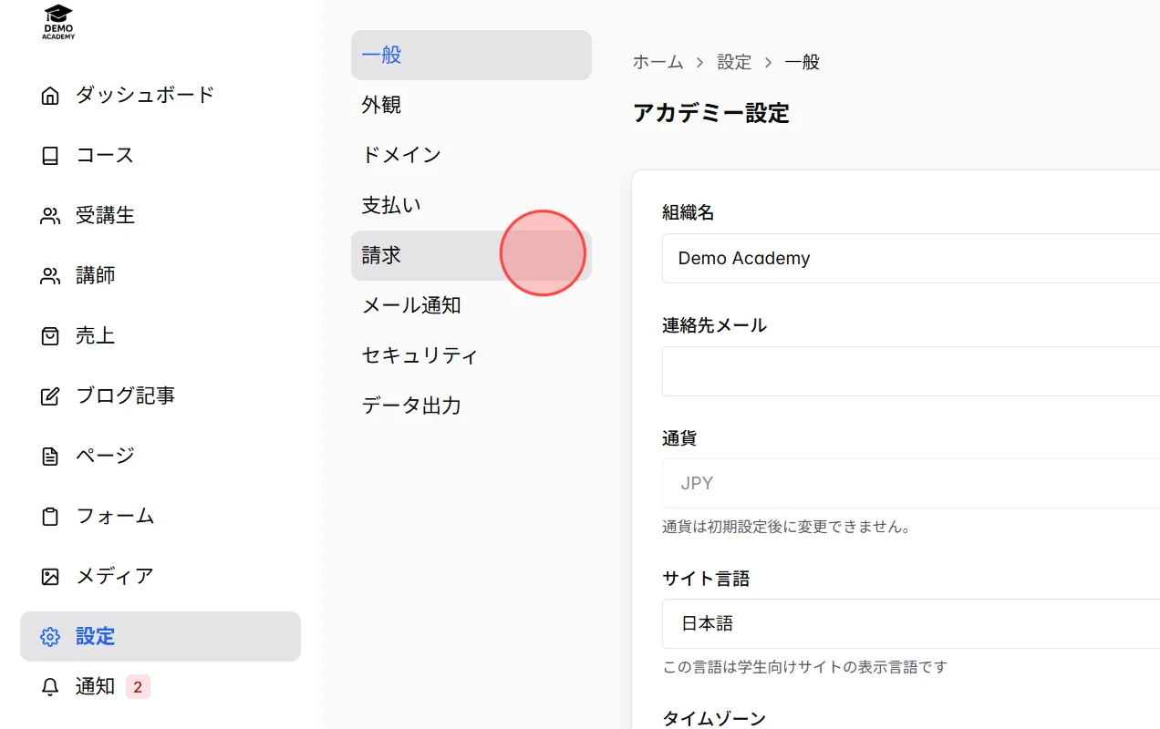Open the 請求 settings tab
Viewport: 1160px width, 729px height.
coord(471,255)
